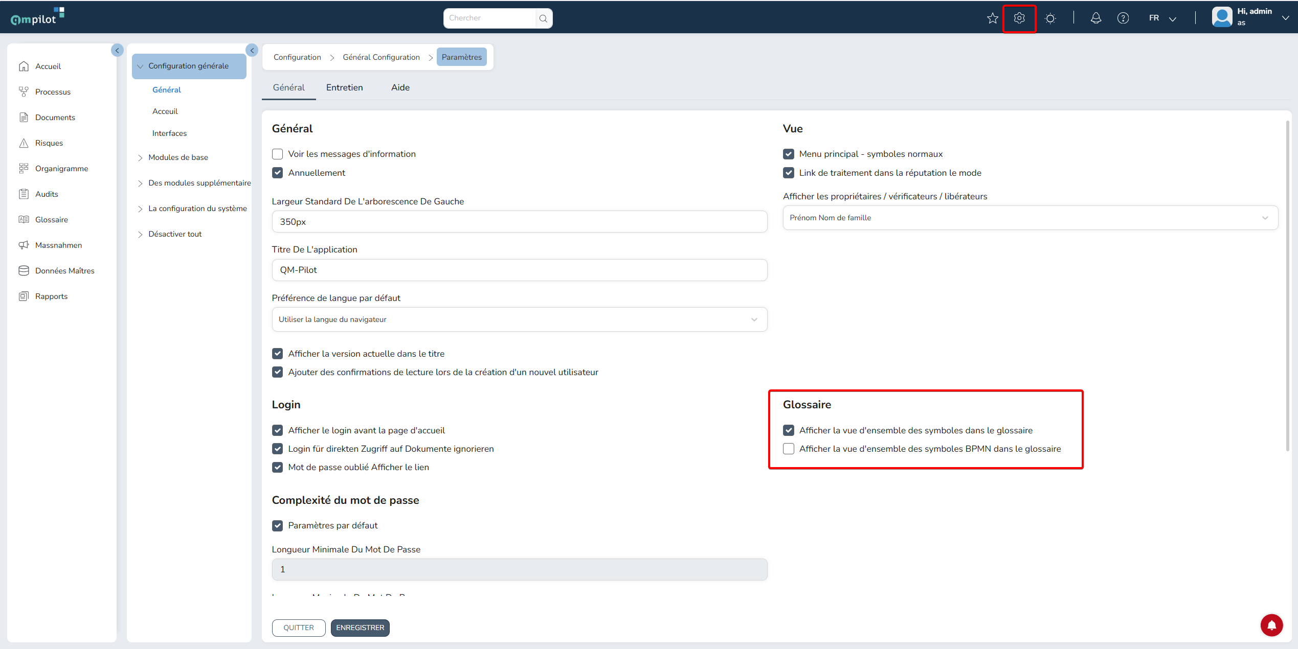Enable Voir les messages d'information checkbox
Image resolution: width=1298 pixels, height=649 pixels.
(x=278, y=154)
